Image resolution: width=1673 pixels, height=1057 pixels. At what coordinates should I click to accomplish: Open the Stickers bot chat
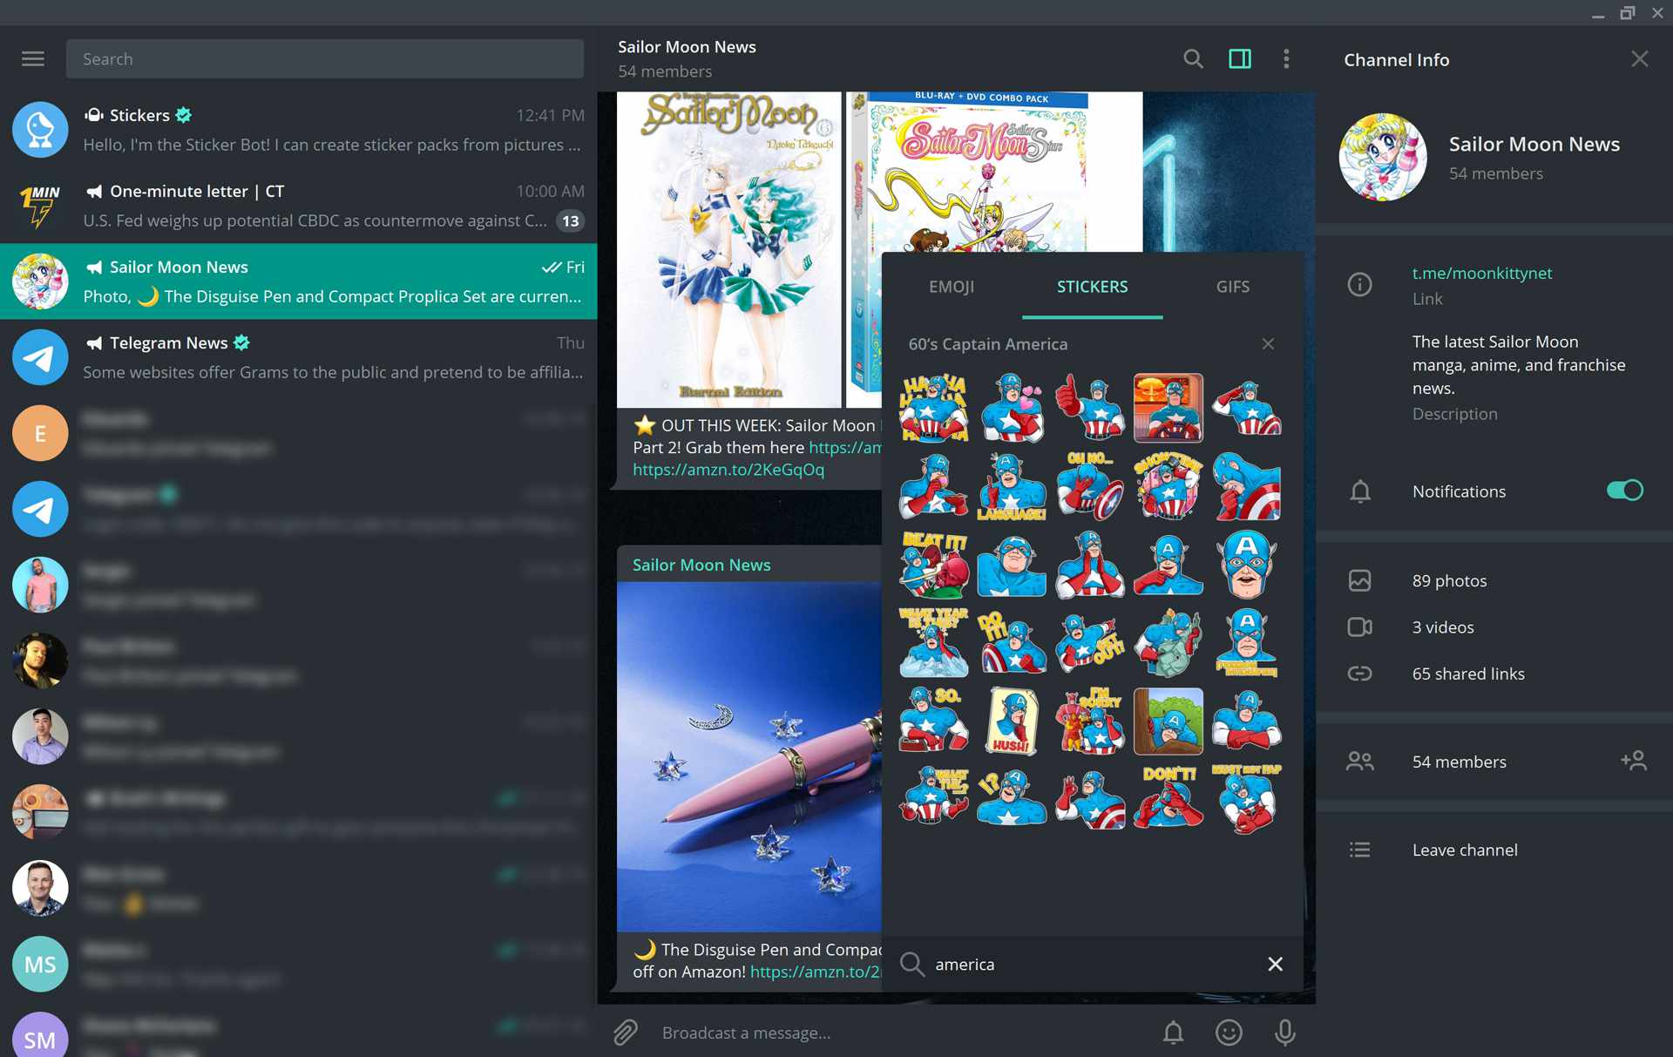298,129
